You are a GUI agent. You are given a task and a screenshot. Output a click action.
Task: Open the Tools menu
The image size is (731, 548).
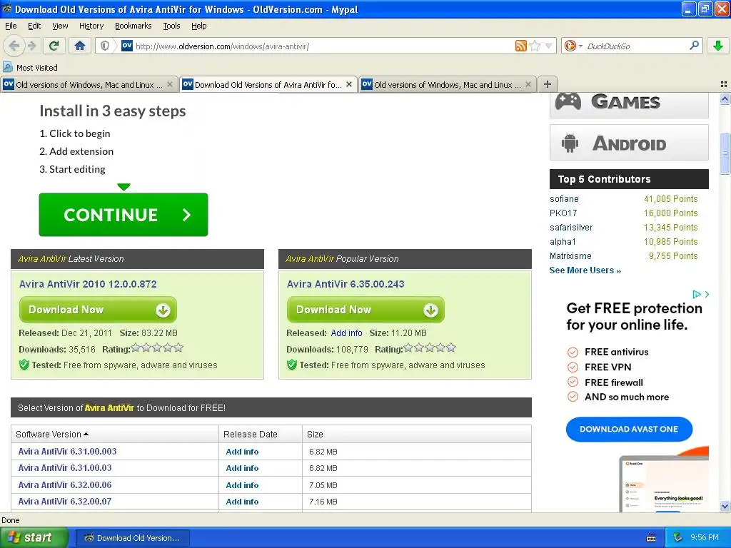click(x=171, y=26)
